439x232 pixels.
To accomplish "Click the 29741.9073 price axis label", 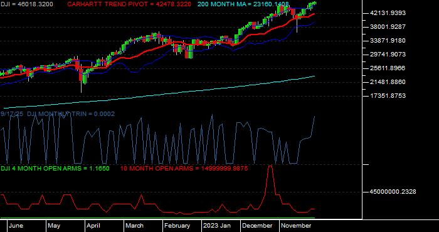I will (x=388, y=55).
